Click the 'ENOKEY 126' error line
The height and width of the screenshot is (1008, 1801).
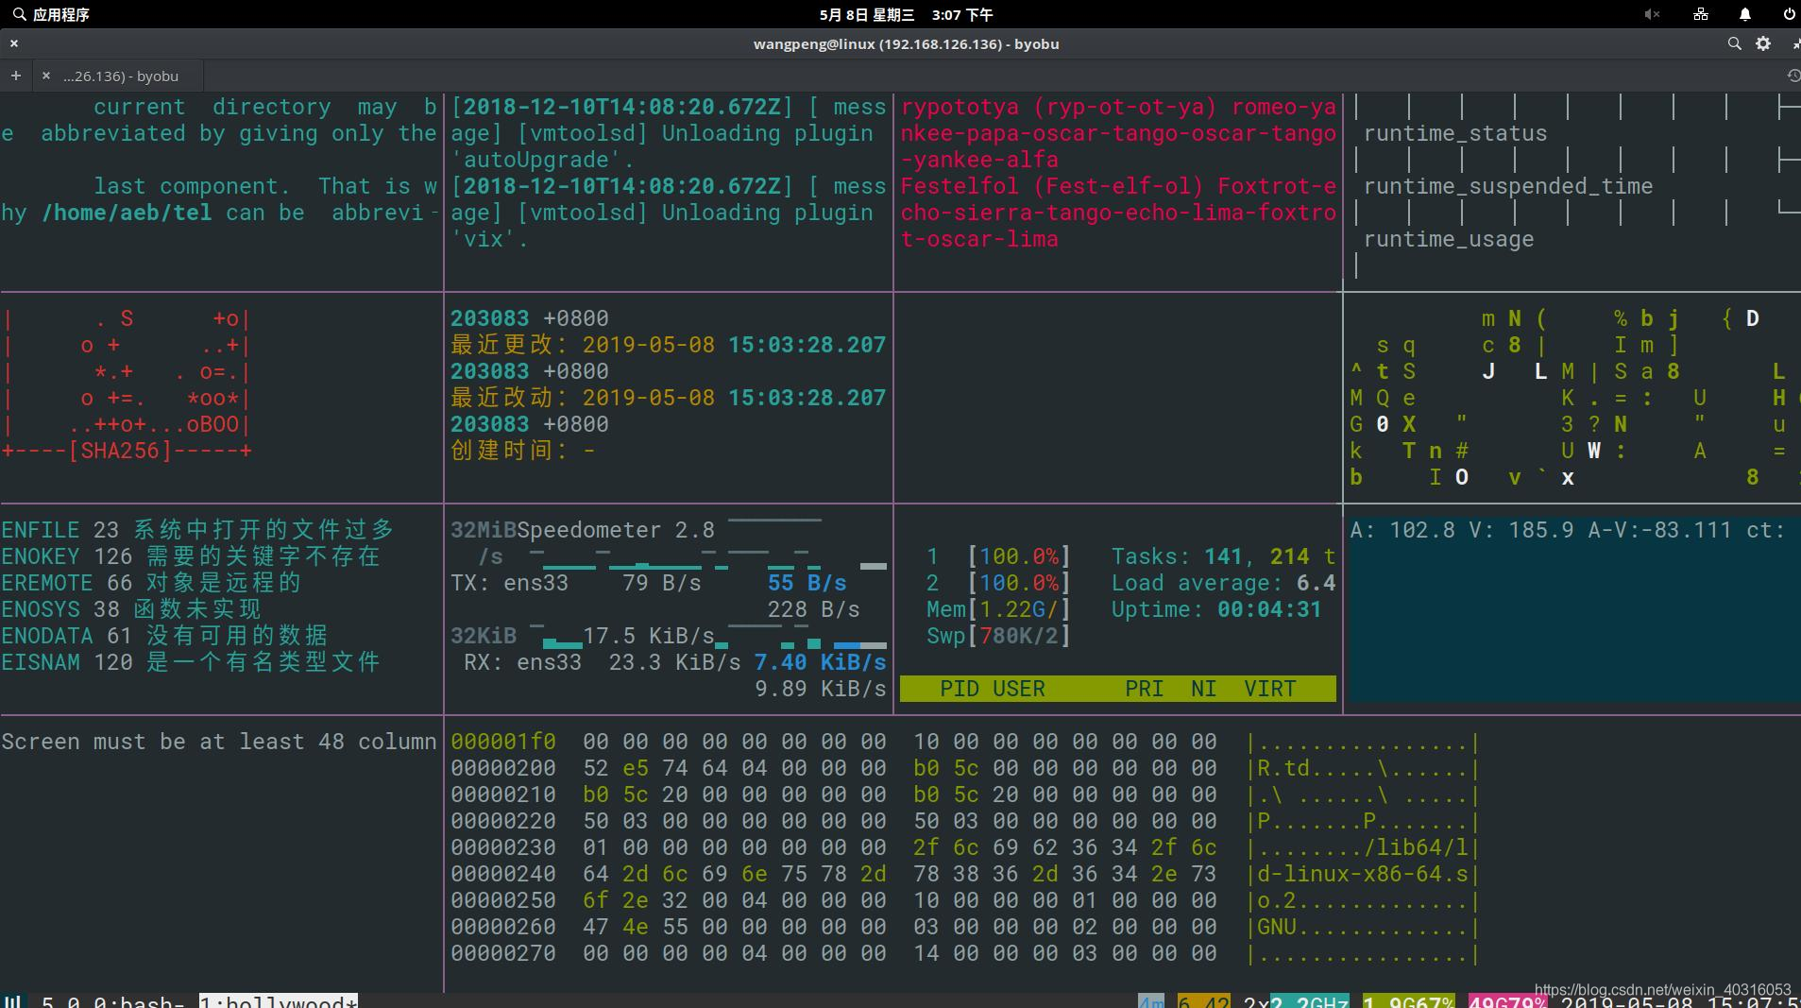coord(191,556)
